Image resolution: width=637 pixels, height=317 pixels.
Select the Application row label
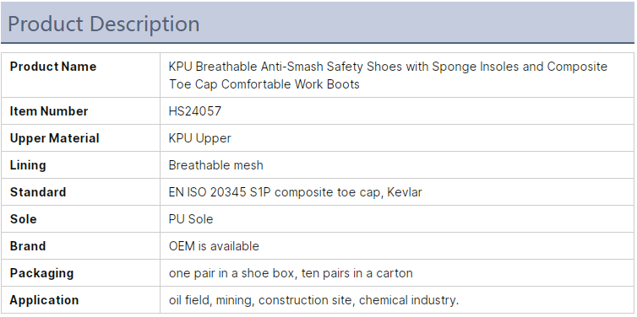[x=44, y=300]
